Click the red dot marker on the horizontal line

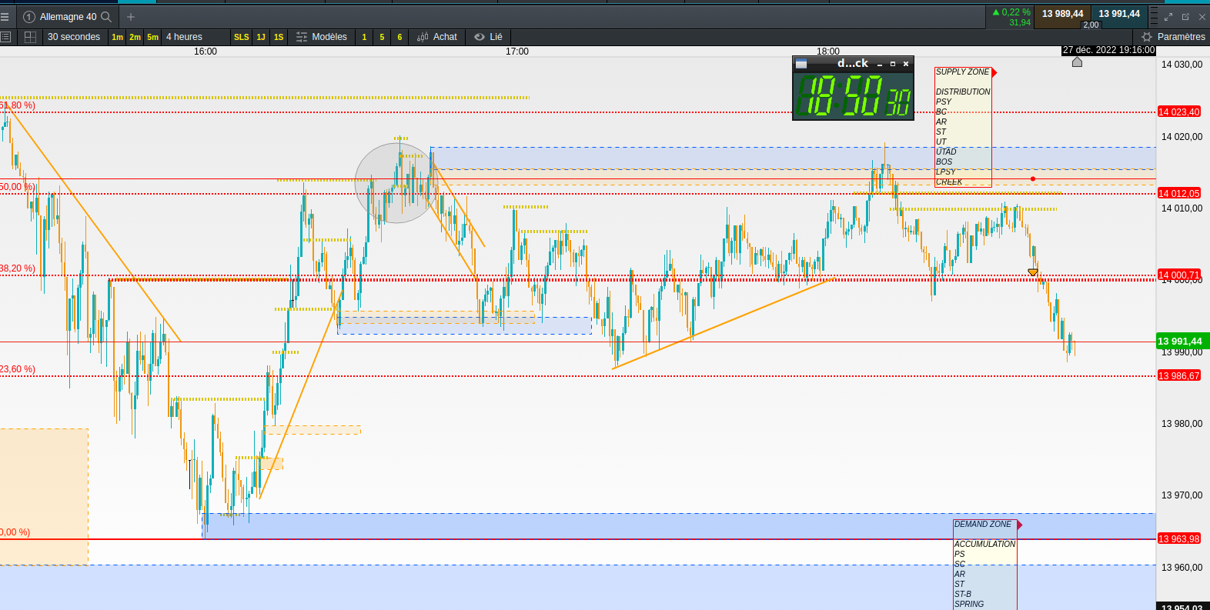tap(1033, 179)
